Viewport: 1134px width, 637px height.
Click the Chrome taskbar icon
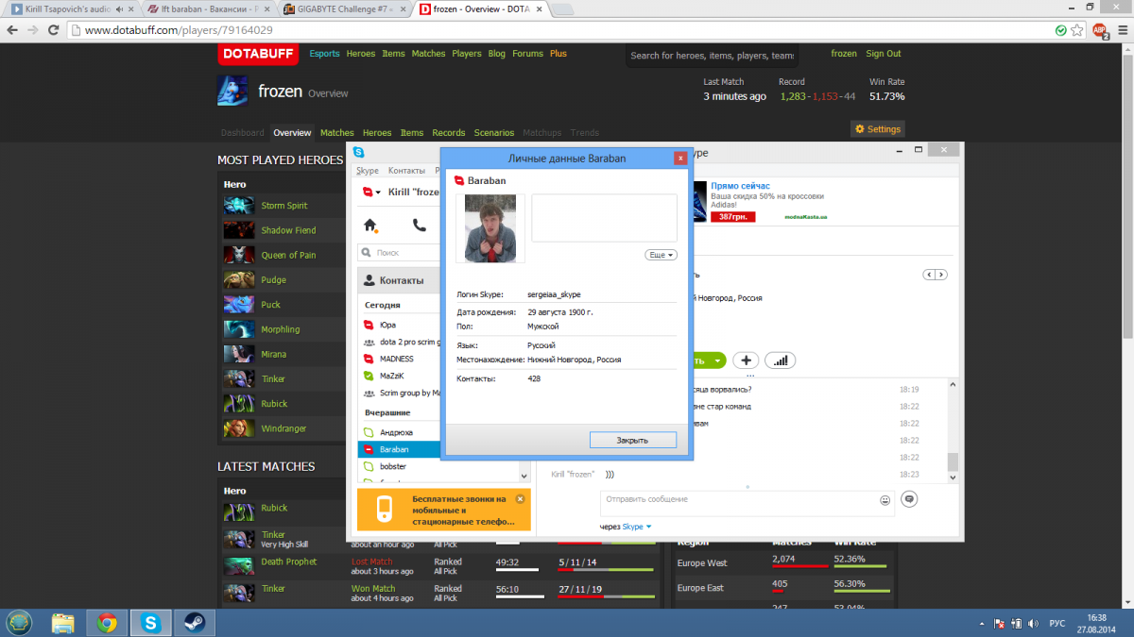(x=107, y=623)
